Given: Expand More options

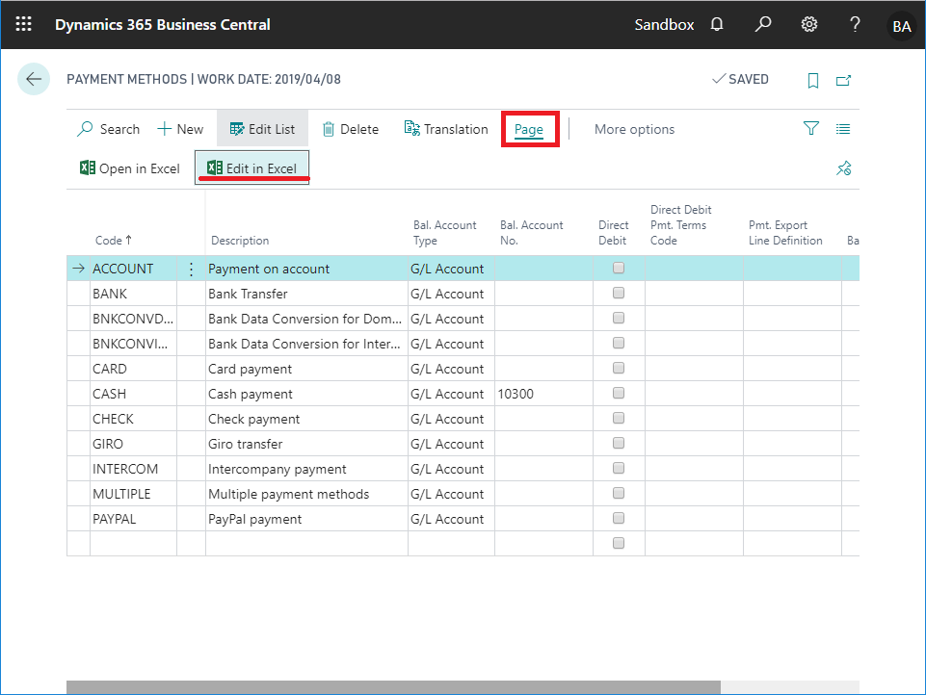Looking at the screenshot, I should [x=634, y=129].
